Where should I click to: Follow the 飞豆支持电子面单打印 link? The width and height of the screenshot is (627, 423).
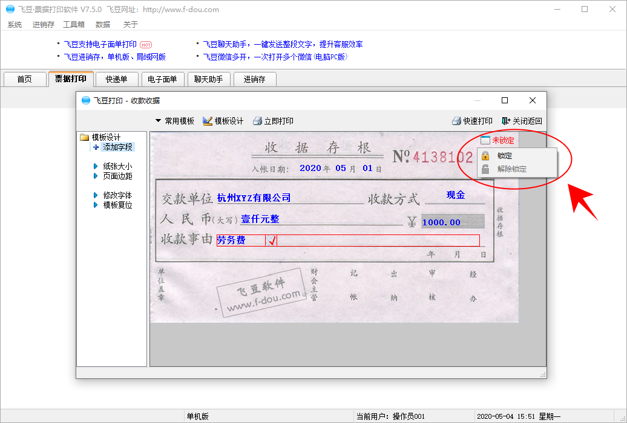coord(100,44)
